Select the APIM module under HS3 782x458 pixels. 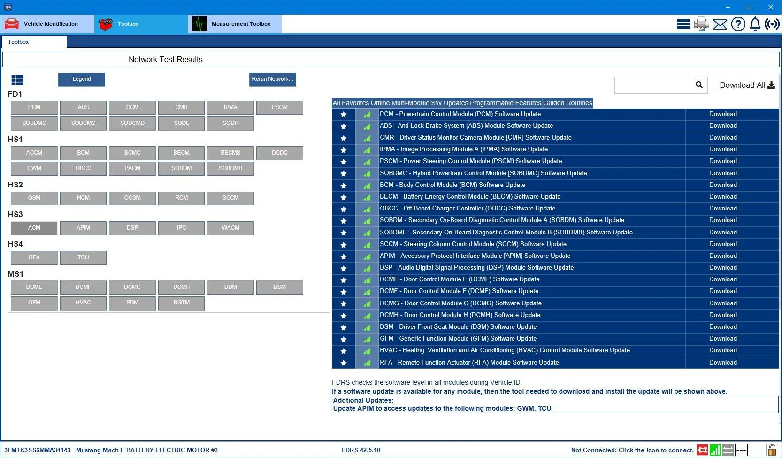coord(83,228)
